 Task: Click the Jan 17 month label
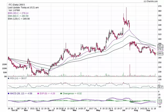[x=51, y=110]
